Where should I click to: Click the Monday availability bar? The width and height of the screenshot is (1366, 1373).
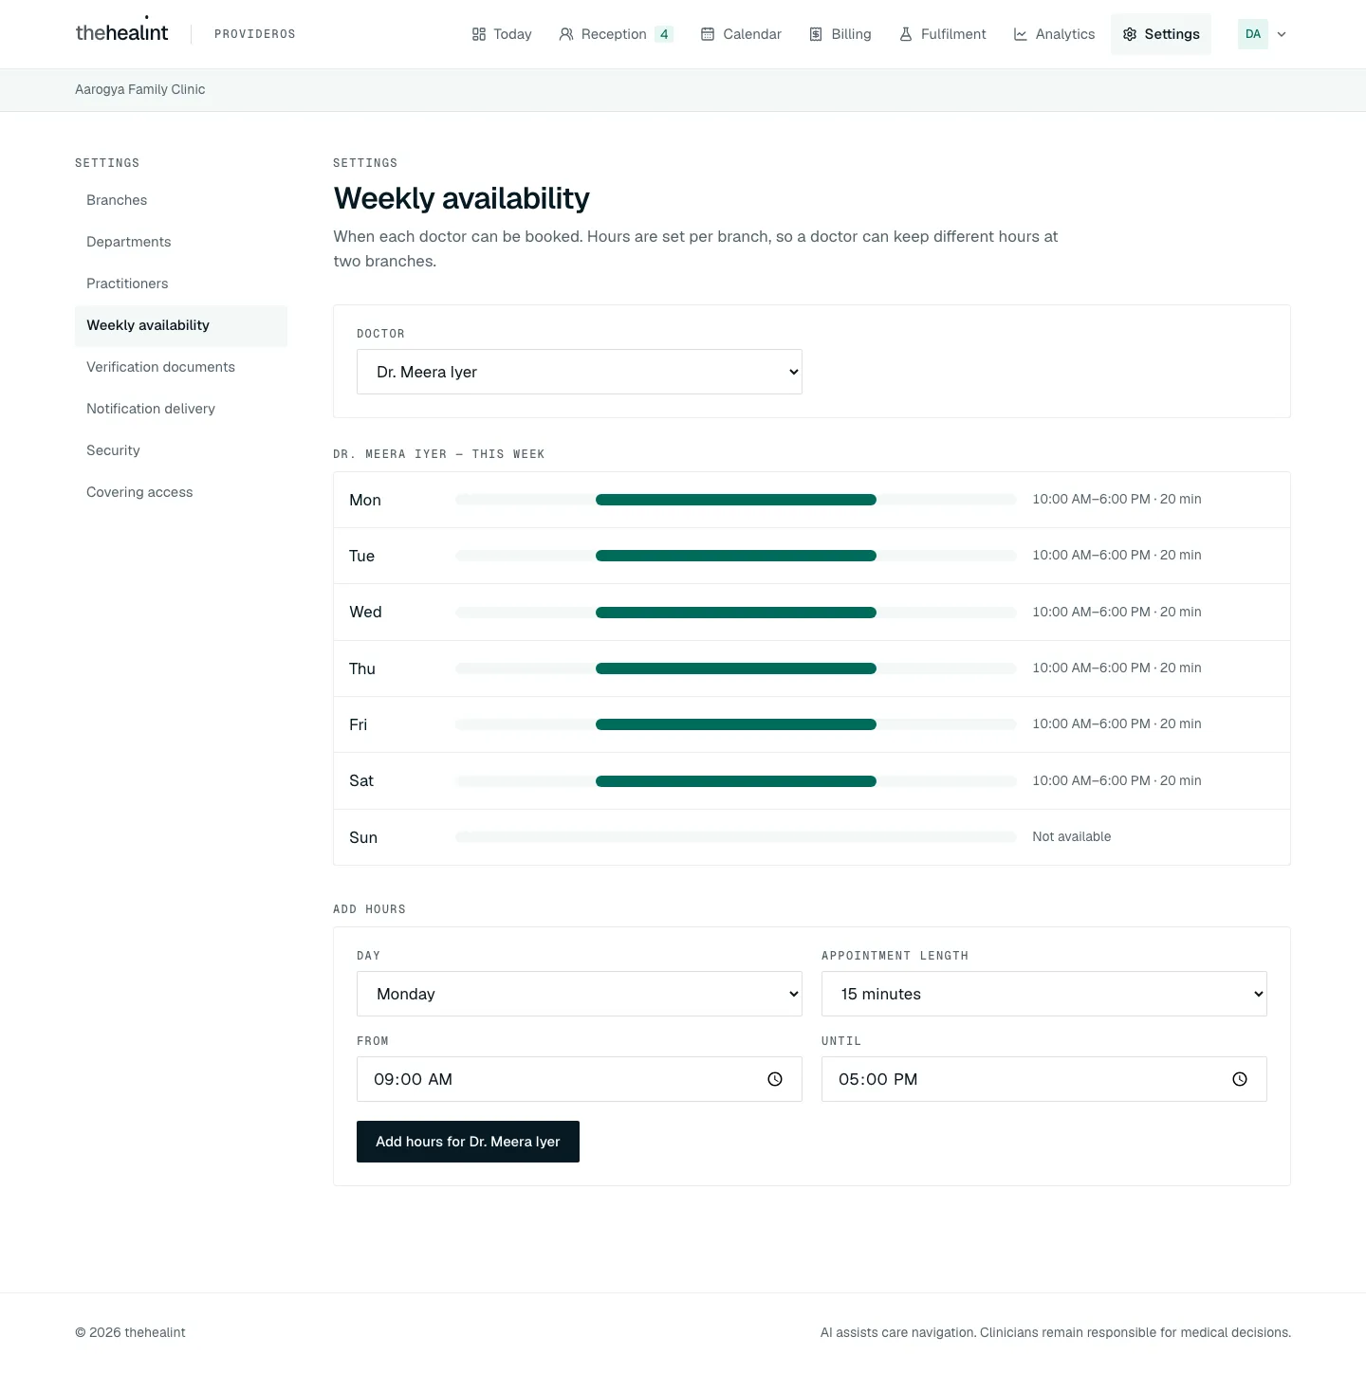pos(736,500)
